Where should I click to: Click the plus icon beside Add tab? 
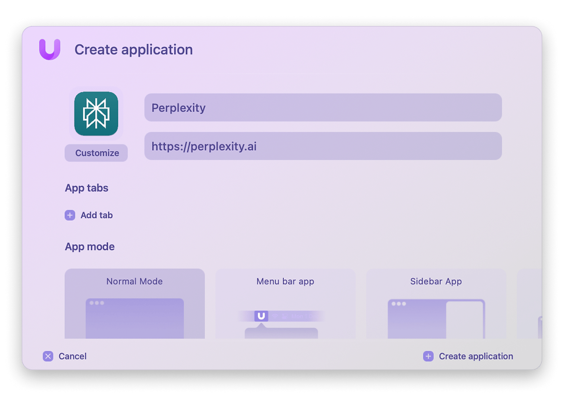click(70, 215)
